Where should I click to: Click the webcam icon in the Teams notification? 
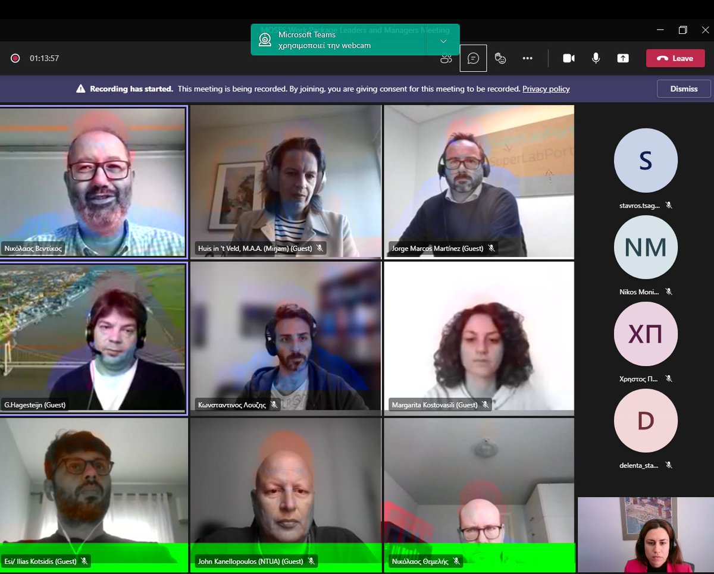click(265, 40)
